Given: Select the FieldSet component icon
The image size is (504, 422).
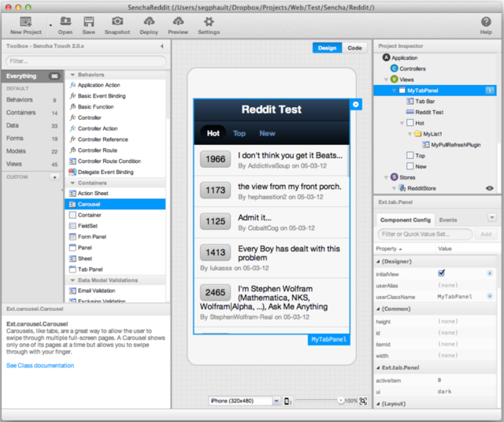Looking at the screenshot, I should click(x=73, y=226).
